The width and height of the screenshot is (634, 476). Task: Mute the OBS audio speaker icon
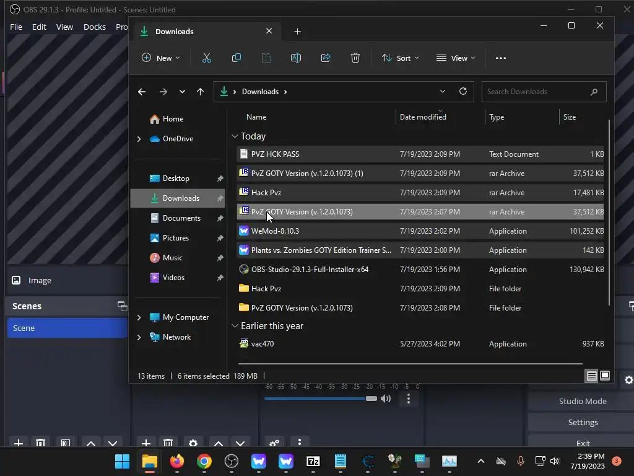[386, 399]
